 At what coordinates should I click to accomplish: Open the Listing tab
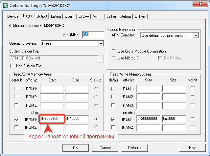point(56,16)
